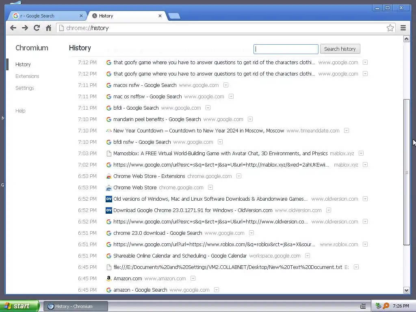Click the page icon beside Mamosblox entry
Viewport: 416px width, 312px height.
click(x=109, y=154)
